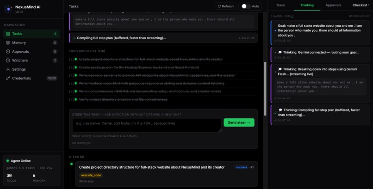Click in the steer direction text box
The width and height of the screenshot is (373, 189).
147,125
